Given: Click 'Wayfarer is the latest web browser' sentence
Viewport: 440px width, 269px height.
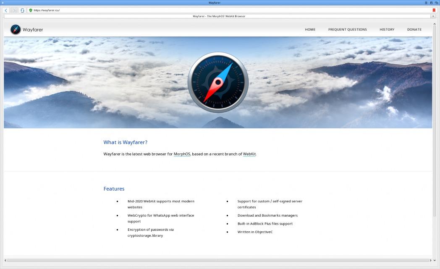Looking at the screenshot, I should (x=180, y=154).
